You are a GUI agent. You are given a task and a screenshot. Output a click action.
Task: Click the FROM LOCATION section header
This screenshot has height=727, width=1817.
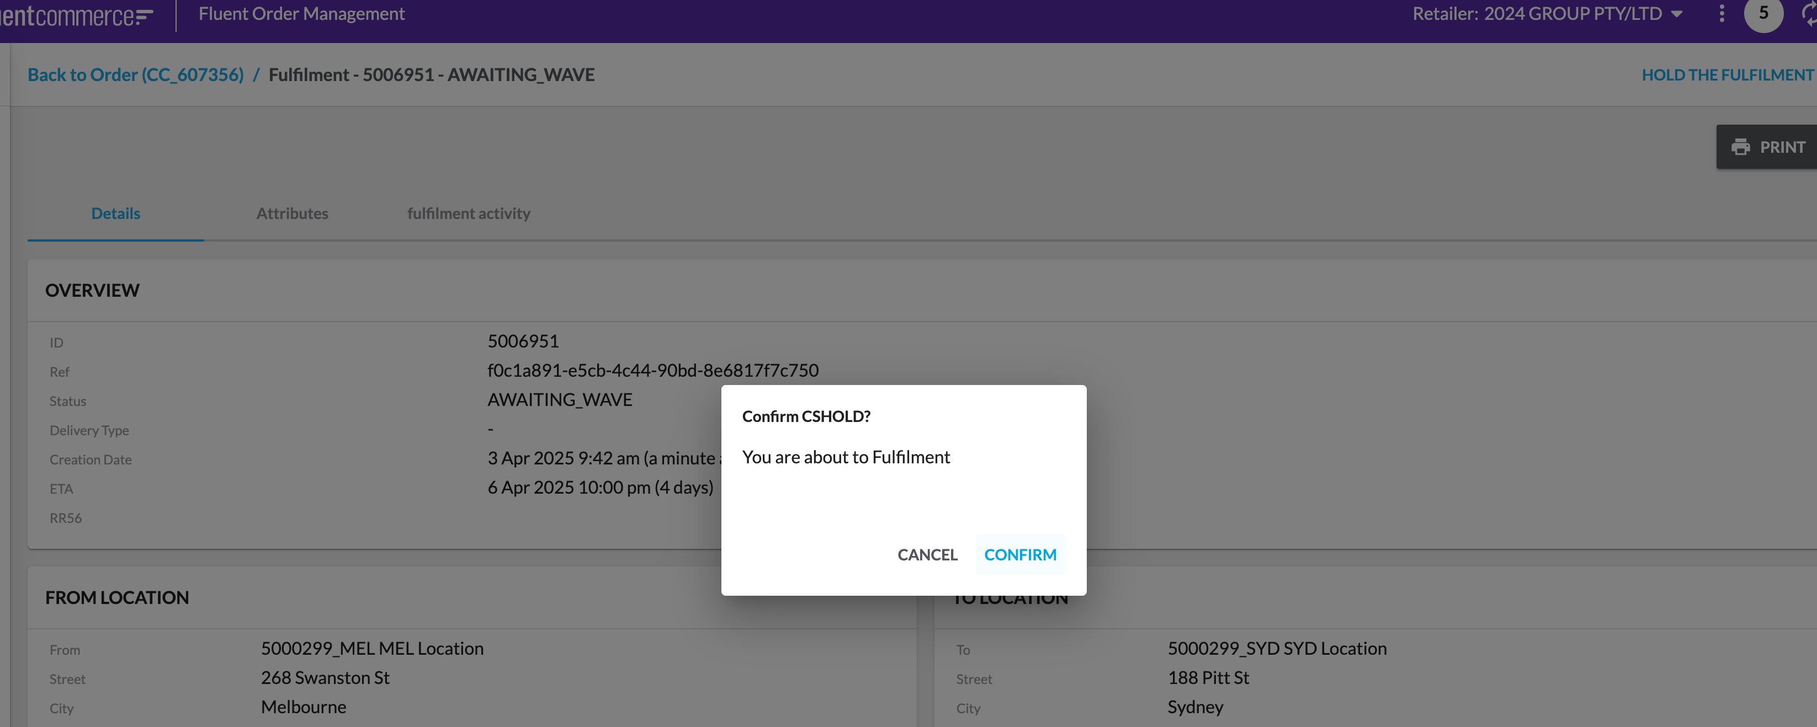pos(117,597)
